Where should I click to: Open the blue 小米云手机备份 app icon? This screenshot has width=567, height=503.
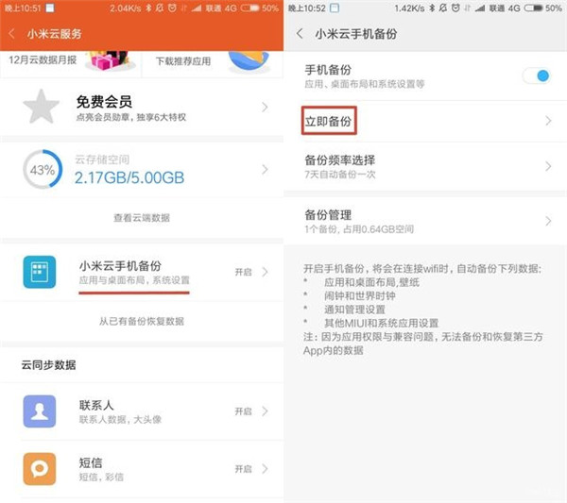pyautogui.click(x=40, y=272)
